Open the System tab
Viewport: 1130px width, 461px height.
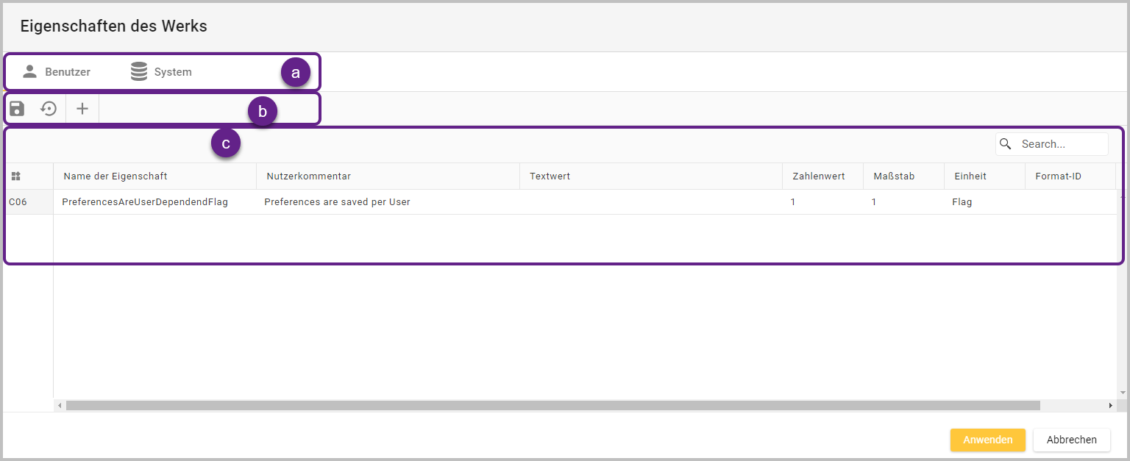[161, 72]
